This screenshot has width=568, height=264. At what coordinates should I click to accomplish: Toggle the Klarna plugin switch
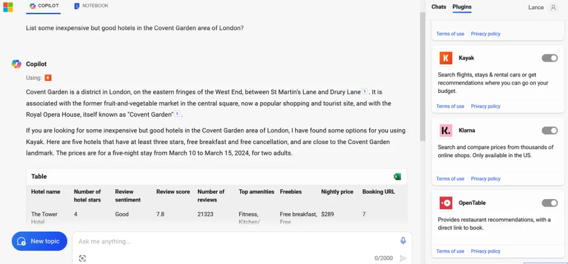pos(550,130)
